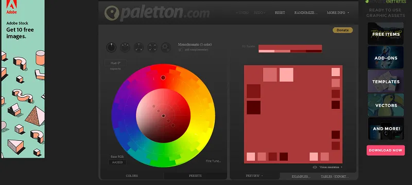The height and width of the screenshot is (185, 412).
Task: Click the Monochromatic (1-color) label
Action: (x=195, y=45)
